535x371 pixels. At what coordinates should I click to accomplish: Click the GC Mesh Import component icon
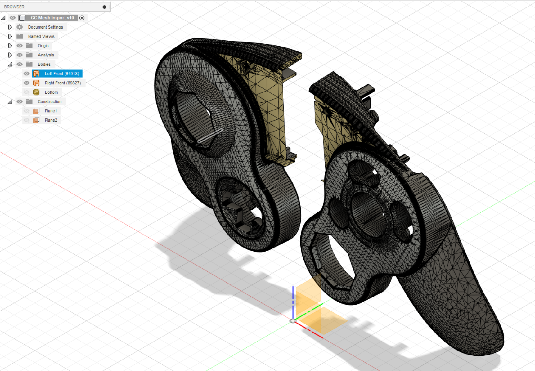(x=22, y=18)
